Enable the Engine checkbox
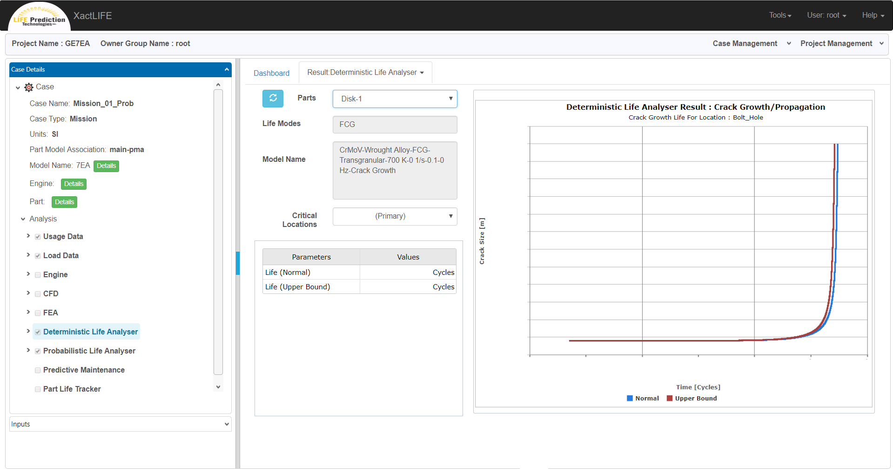 click(38, 275)
